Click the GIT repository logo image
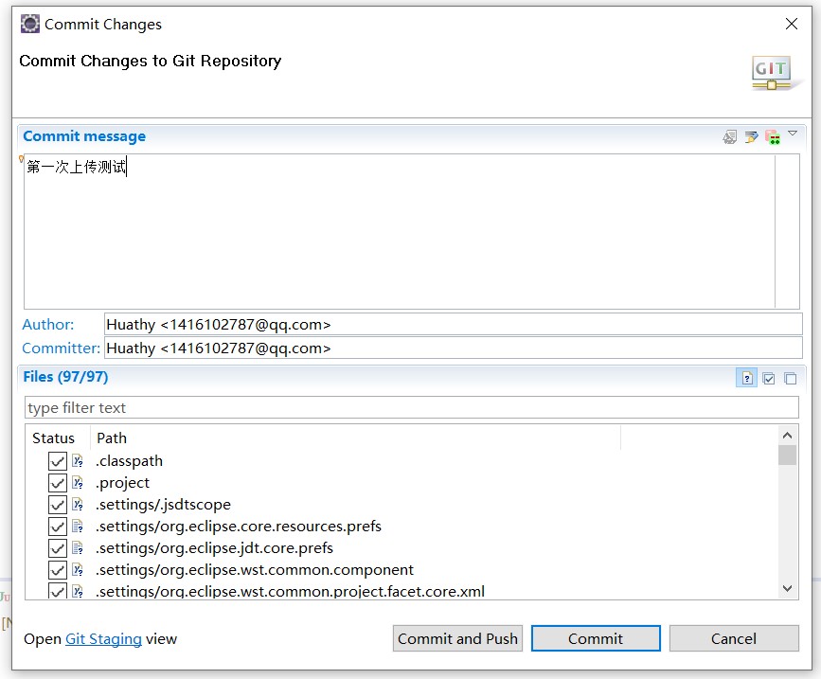 (x=772, y=73)
